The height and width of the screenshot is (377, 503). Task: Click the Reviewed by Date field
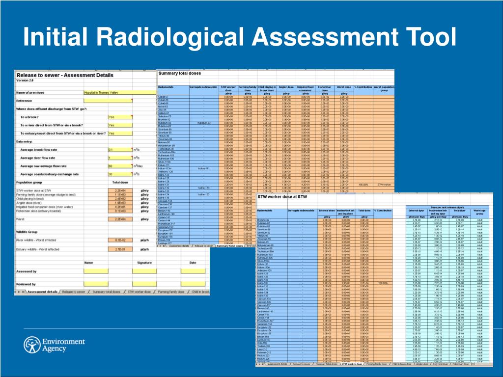coord(193,284)
